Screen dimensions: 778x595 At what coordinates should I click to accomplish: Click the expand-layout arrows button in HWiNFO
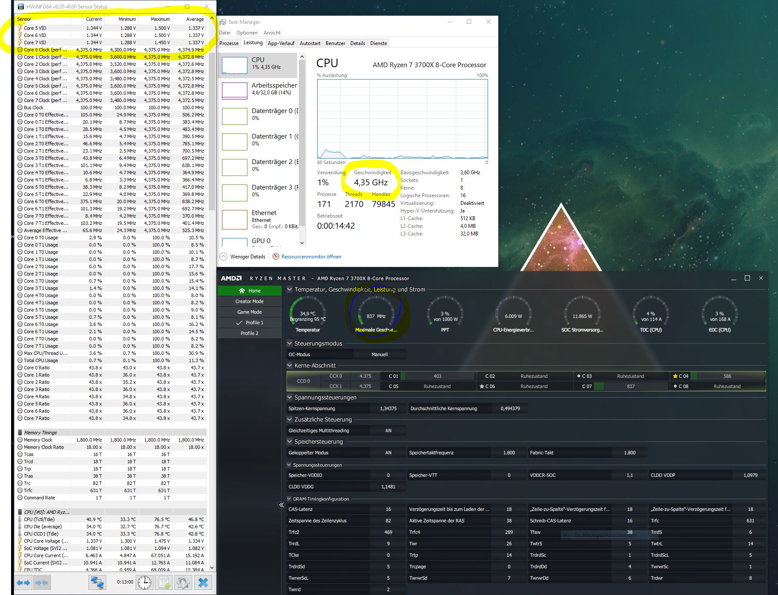click(x=24, y=583)
